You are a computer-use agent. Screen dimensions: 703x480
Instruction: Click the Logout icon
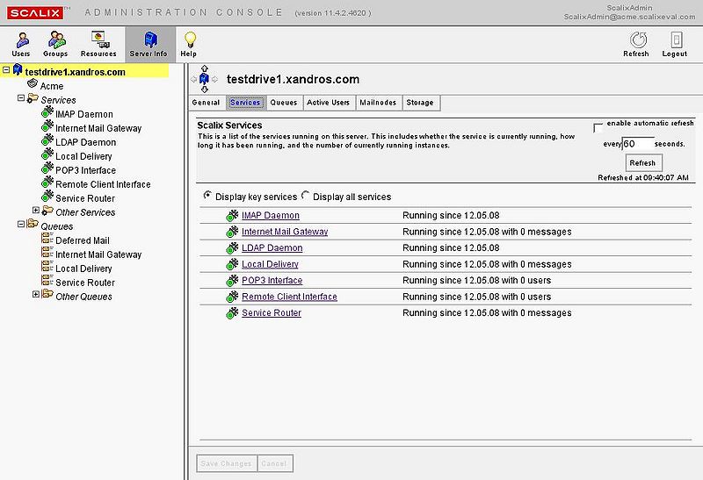675,41
